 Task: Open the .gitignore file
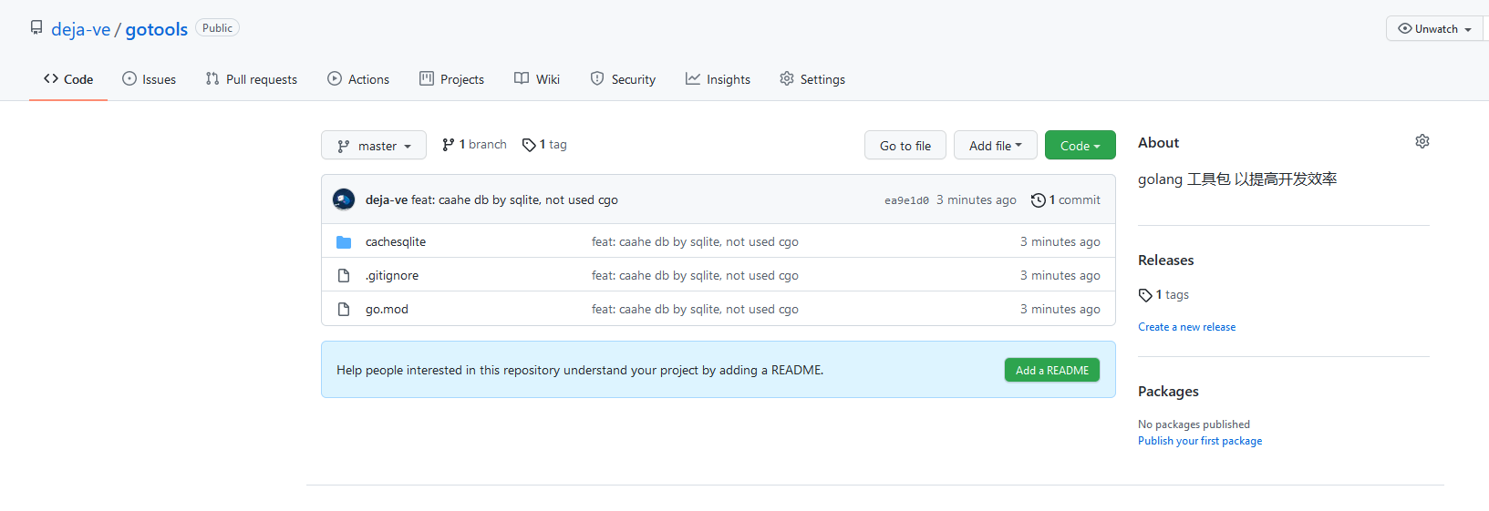click(392, 276)
